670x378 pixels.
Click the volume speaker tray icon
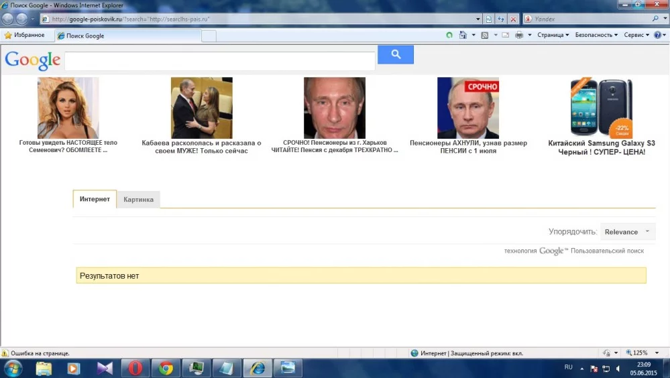point(618,368)
